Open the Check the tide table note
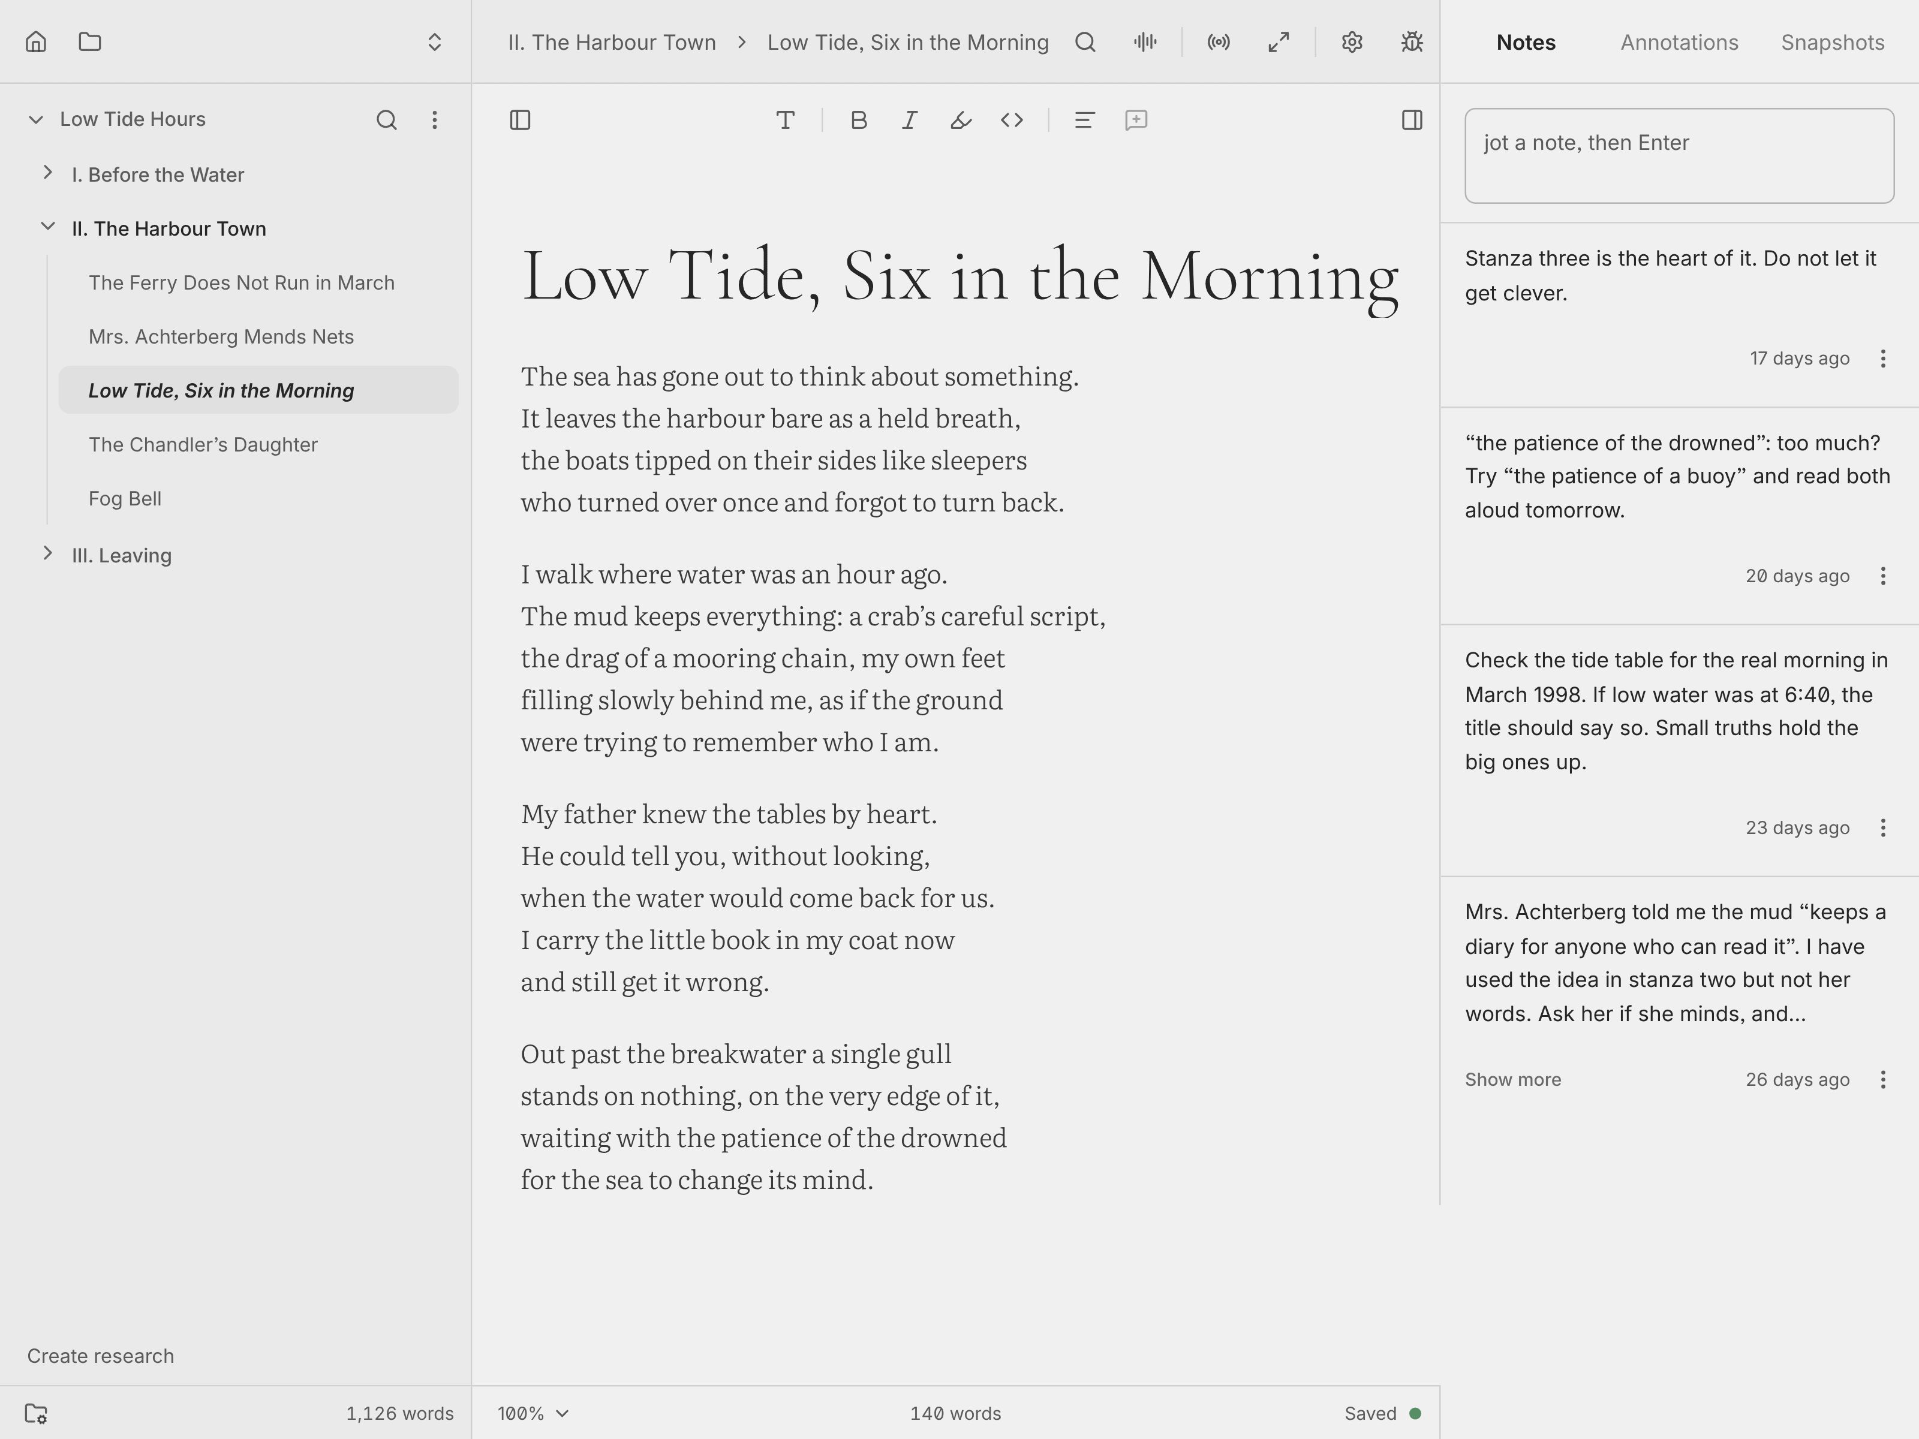1919x1439 pixels. coord(1679,711)
